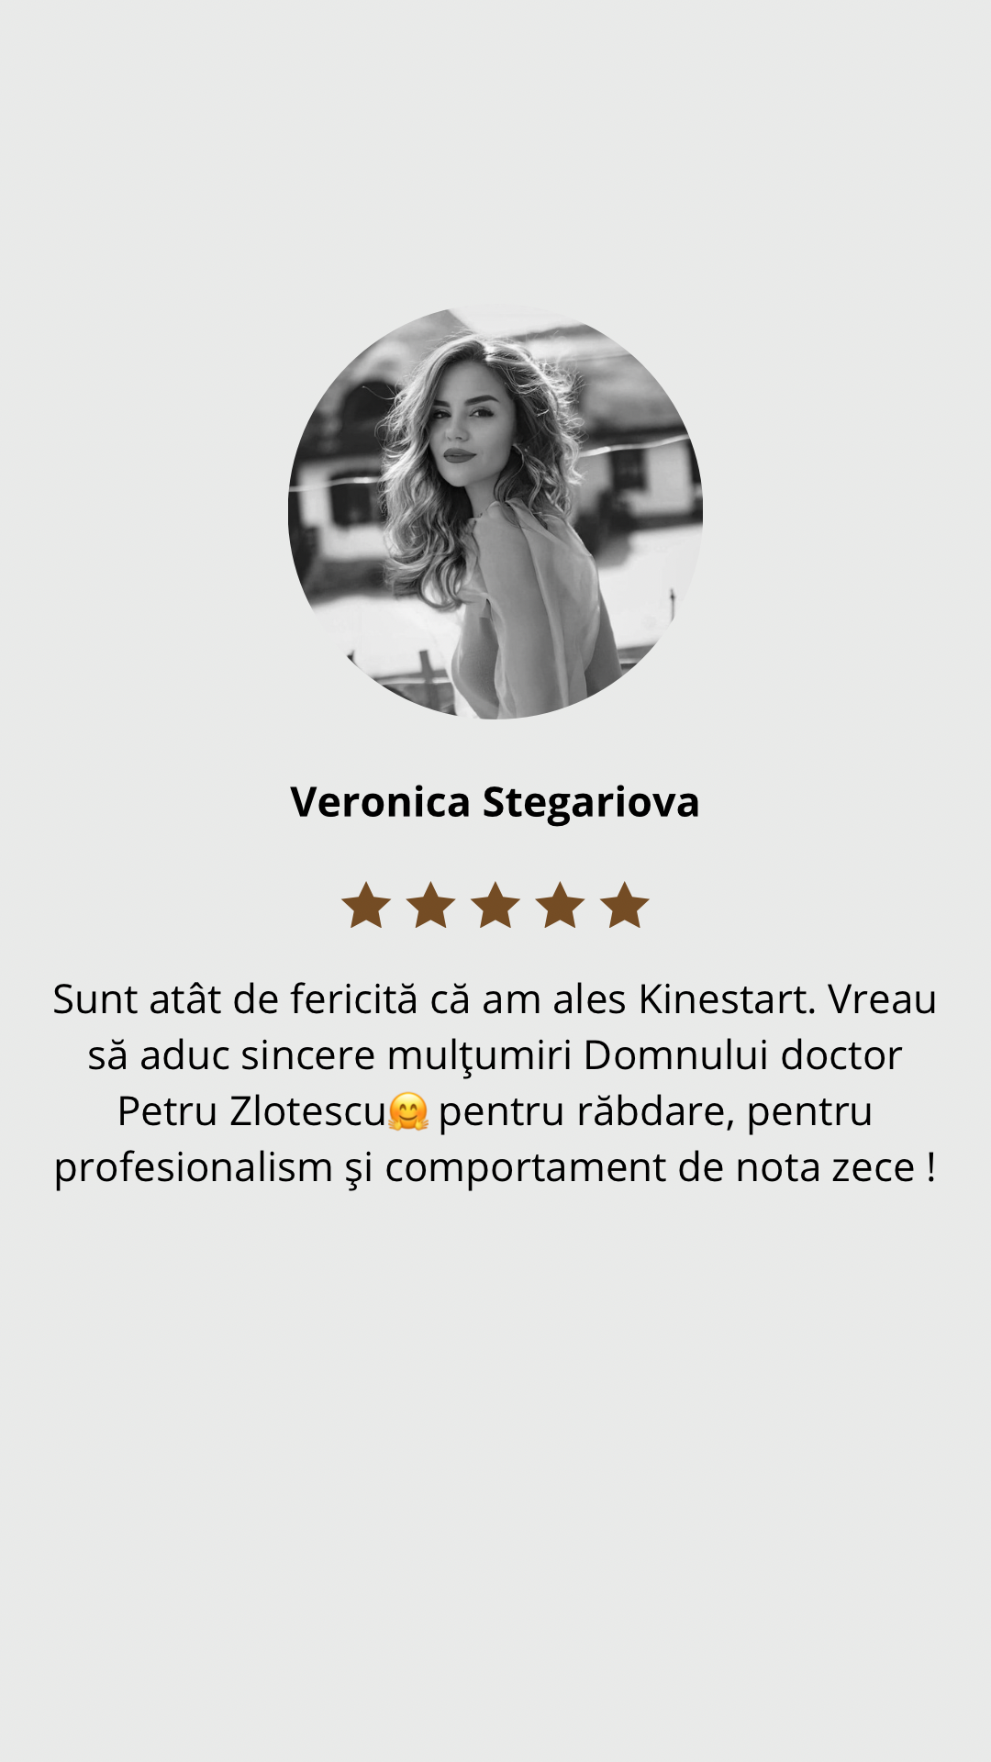Click the word comportament
The image size is (991, 1762).
click(x=526, y=1169)
